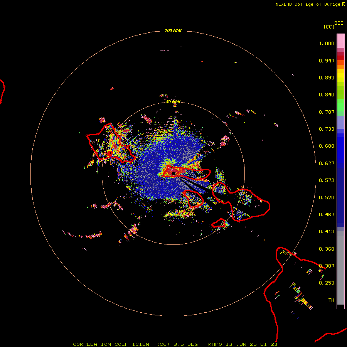Pick the red swatch near 0.947

point(340,58)
